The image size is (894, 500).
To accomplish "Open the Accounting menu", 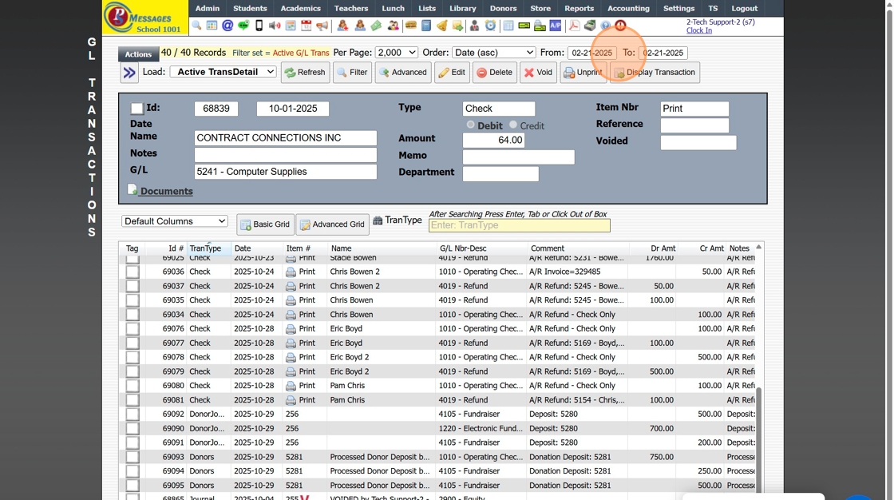I will (628, 8).
